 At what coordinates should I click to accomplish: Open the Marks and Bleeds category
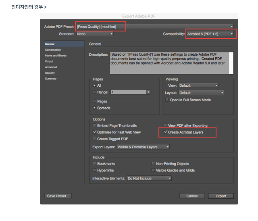pyautogui.click(x=64, y=56)
